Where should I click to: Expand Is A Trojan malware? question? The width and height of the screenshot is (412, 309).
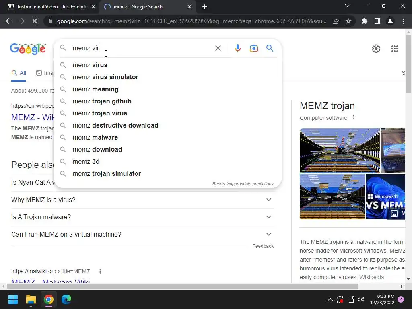coord(142,217)
